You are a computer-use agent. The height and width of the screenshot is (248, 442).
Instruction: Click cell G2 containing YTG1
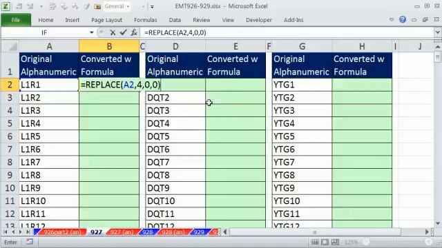pyautogui.click(x=302, y=85)
